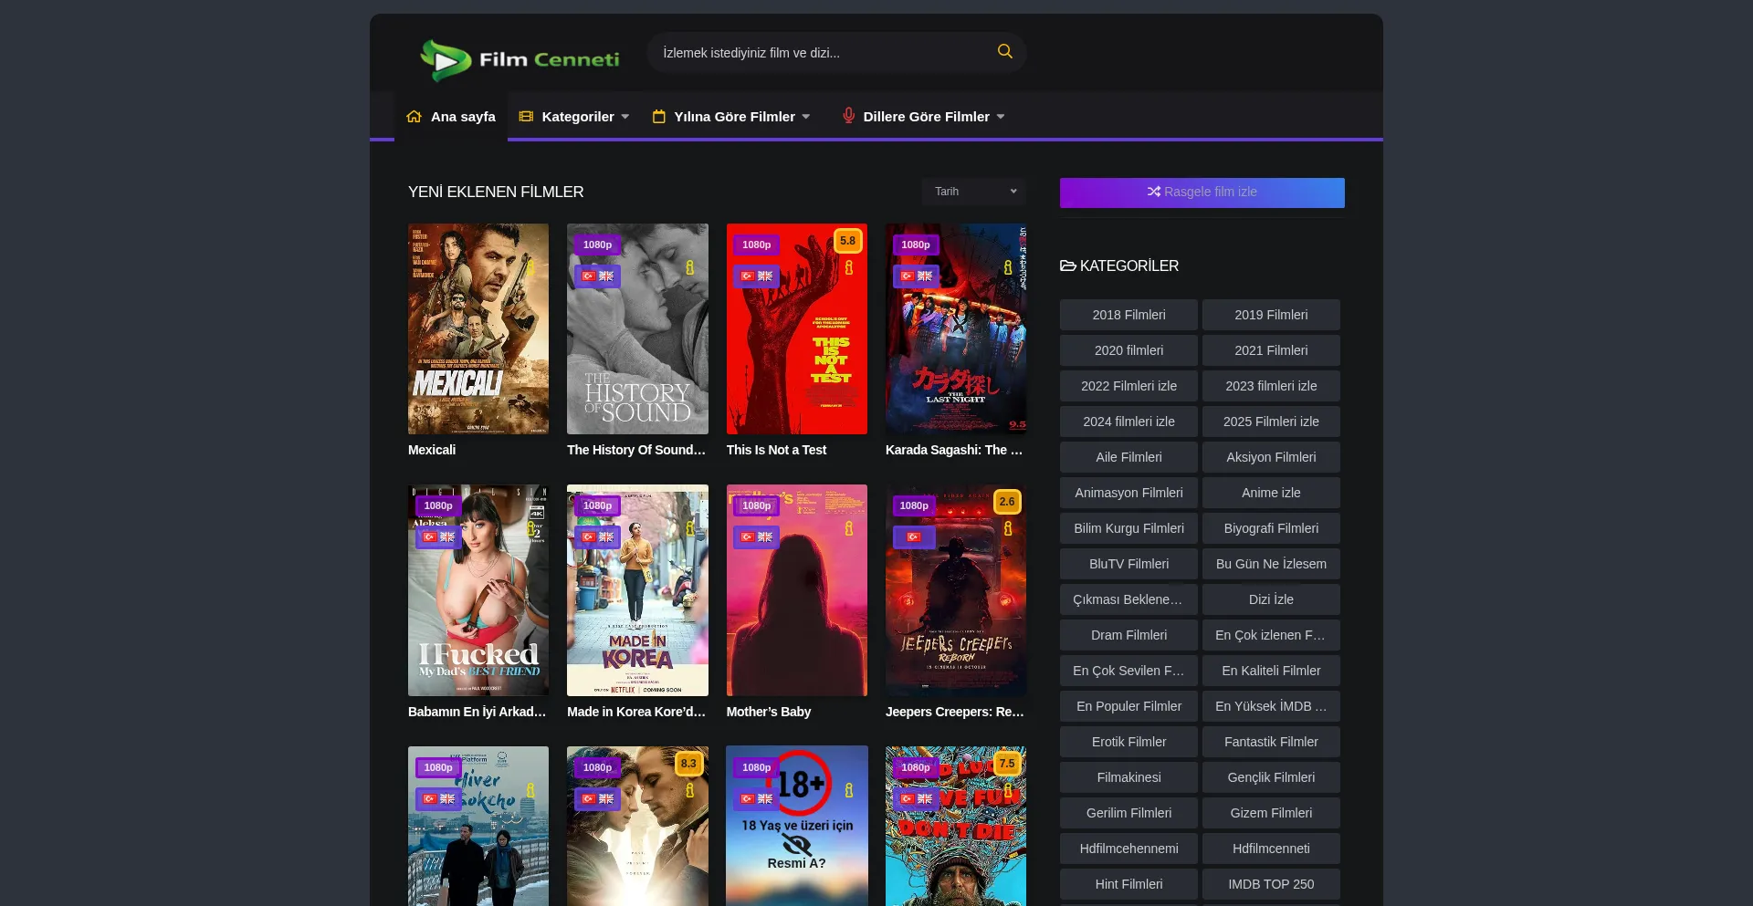The width and height of the screenshot is (1753, 906).
Task: Open the Mexicali movie poster
Action: (478, 328)
